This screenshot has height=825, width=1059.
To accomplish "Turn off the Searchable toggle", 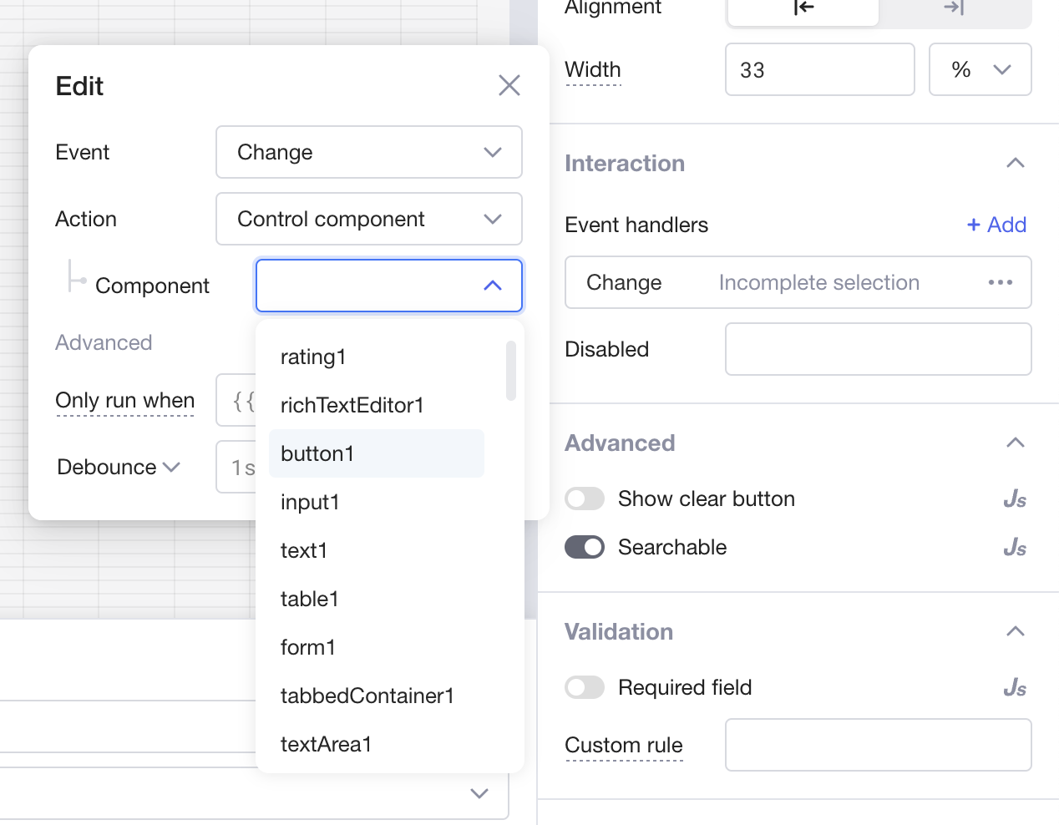I will (585, 547).
